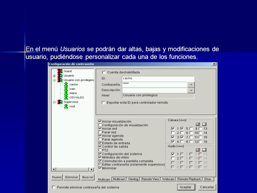257x193 pixels.
Task: Enable Exportar esta ID para controlador remoto
Action: coord(103,103)
